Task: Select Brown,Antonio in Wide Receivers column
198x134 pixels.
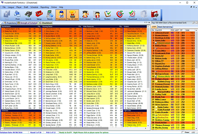Action: pyautogui.click(x=103, y=29)
